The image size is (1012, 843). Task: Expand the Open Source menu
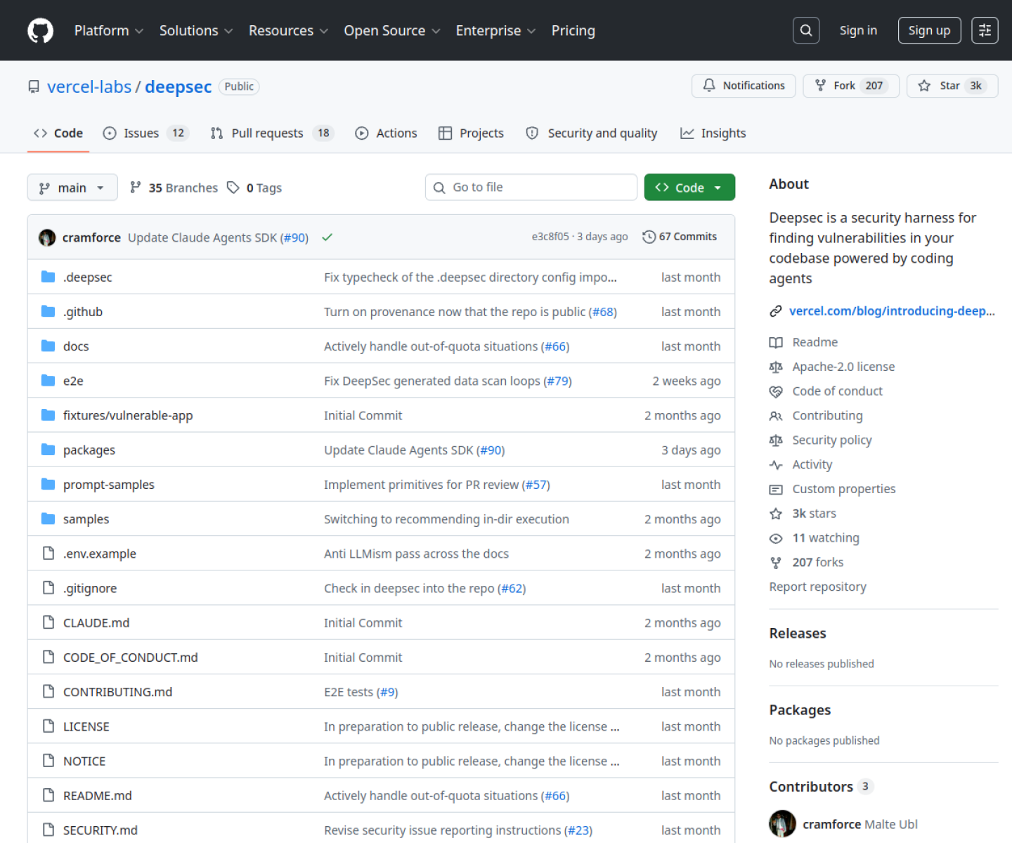pos(392,31)
